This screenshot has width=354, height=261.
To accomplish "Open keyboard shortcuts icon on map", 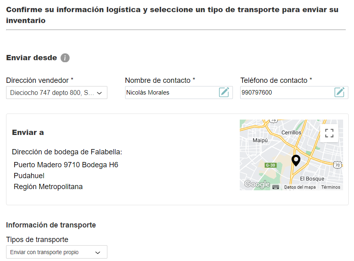I will 276,187.
